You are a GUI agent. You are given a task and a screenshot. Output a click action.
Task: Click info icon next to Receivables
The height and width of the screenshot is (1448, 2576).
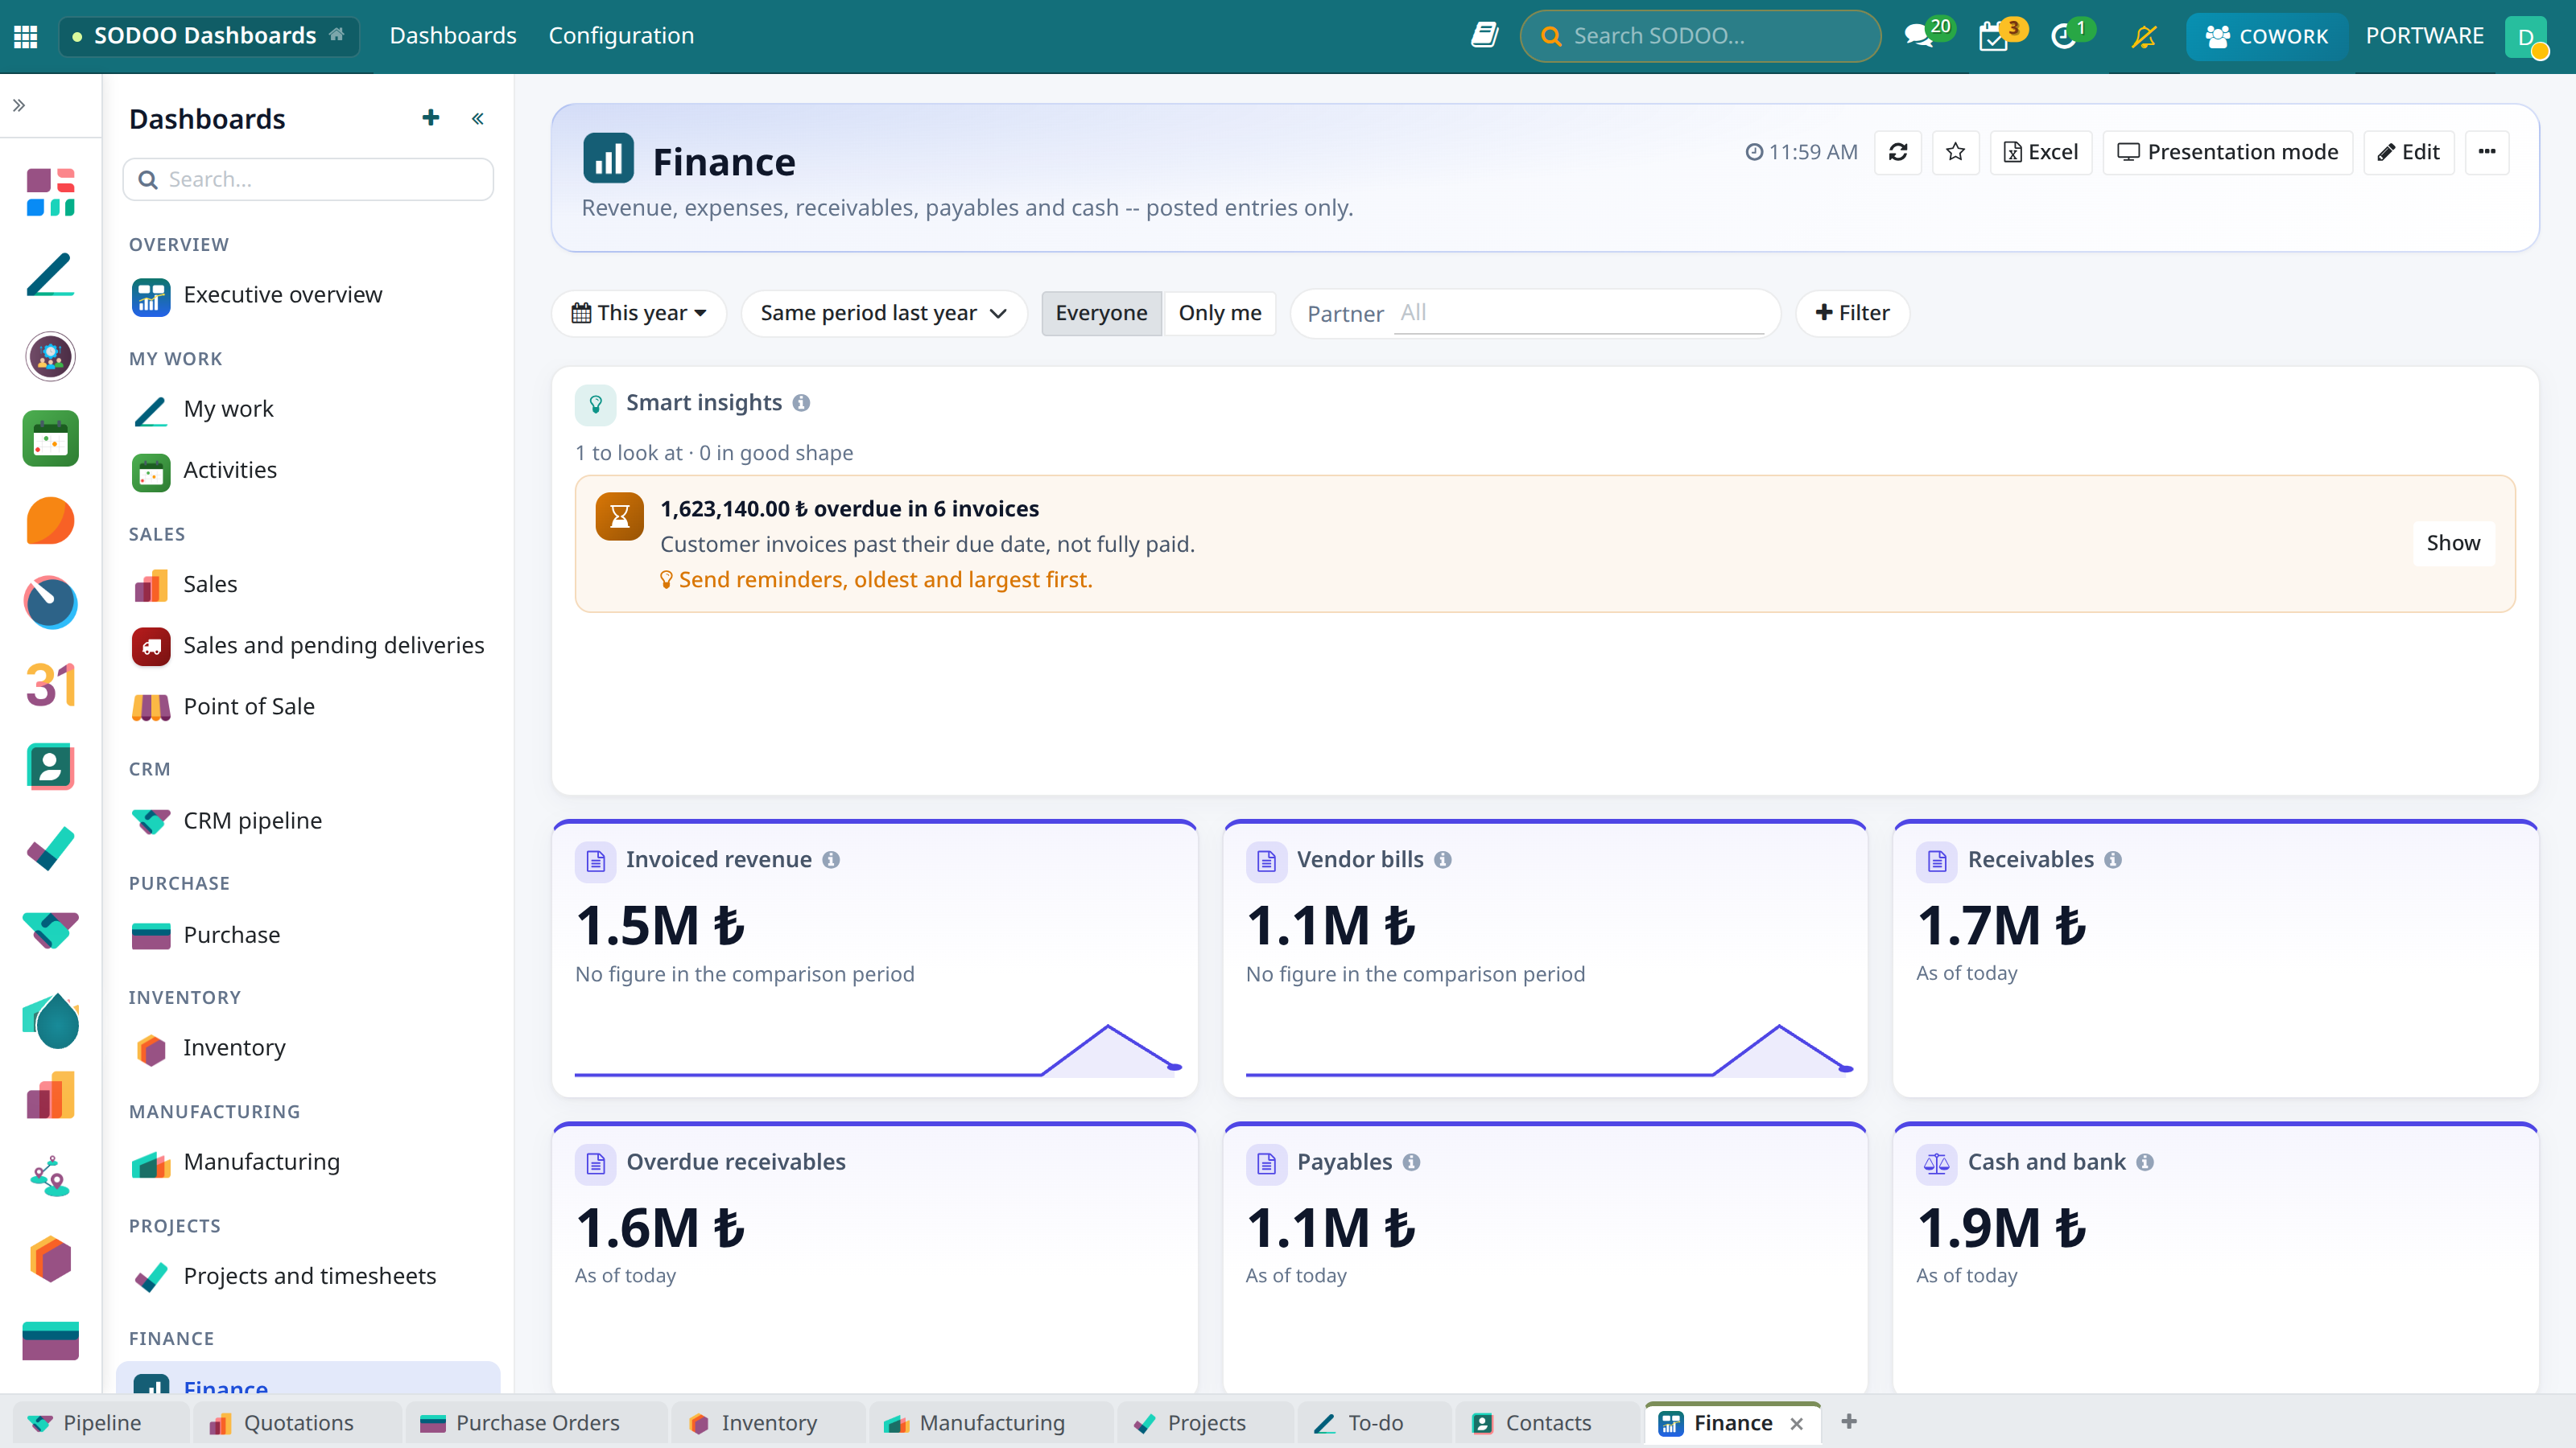[2113, 859]
